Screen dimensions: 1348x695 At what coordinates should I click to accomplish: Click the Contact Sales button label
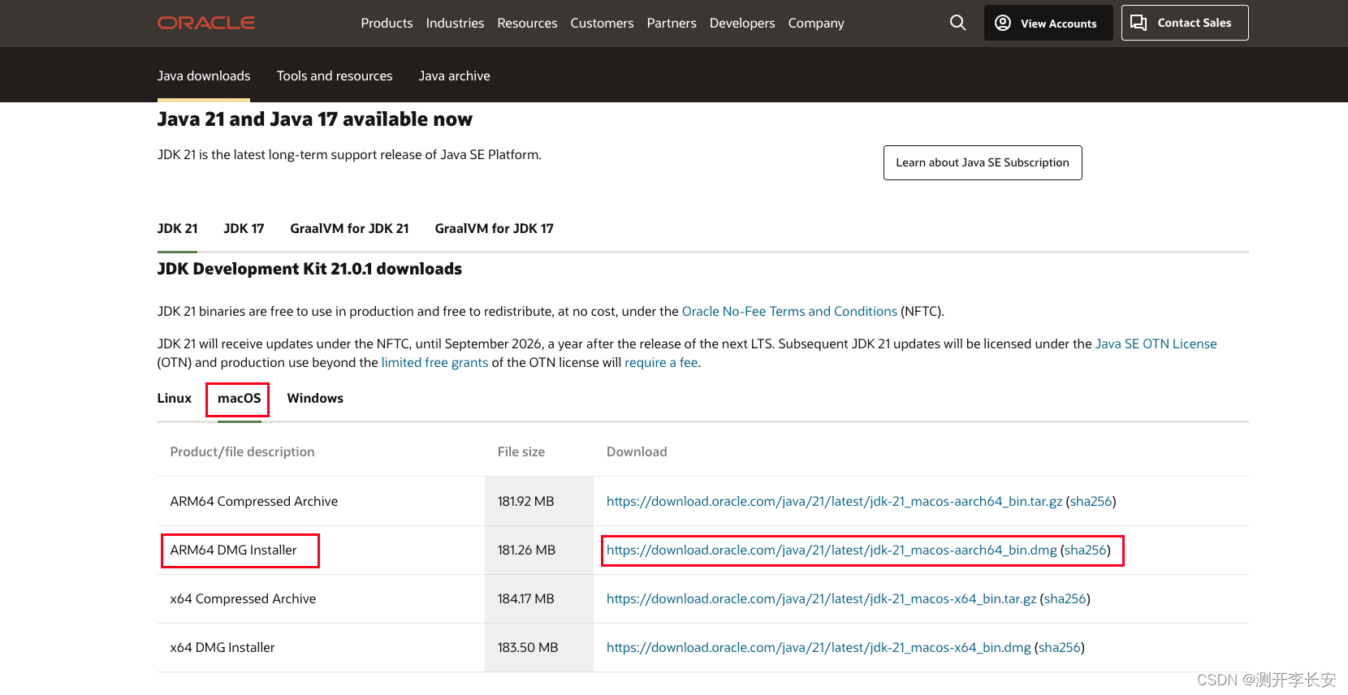tap(1194, 23)
